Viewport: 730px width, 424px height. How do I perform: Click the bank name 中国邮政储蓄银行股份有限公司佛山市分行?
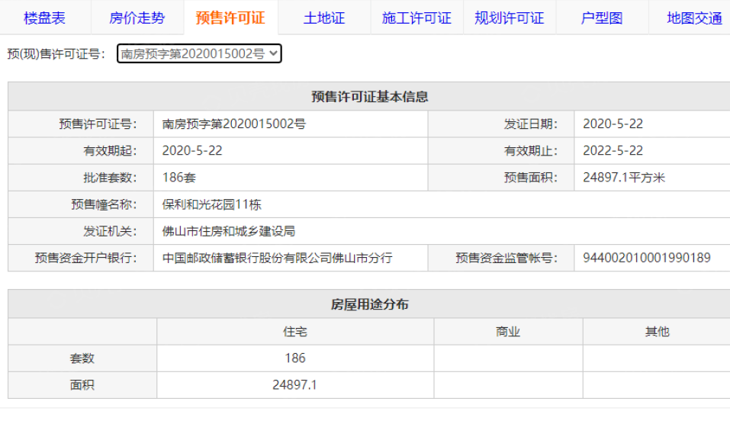click(x=278, y=258)
